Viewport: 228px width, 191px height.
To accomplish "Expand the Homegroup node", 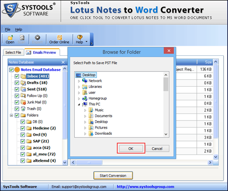I will pos(79,99).
